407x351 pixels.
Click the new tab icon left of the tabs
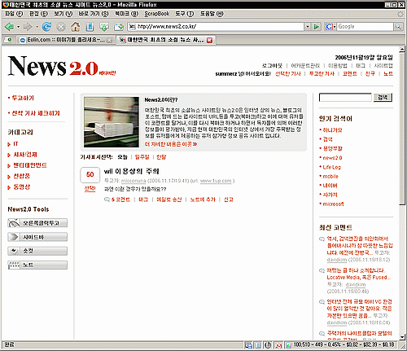(x=8, y=40)
